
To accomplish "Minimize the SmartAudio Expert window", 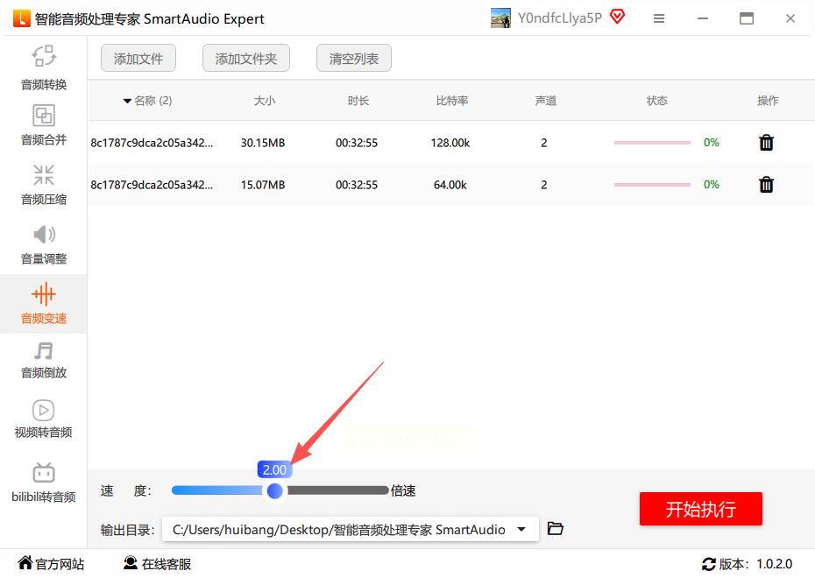I will 703,18.
